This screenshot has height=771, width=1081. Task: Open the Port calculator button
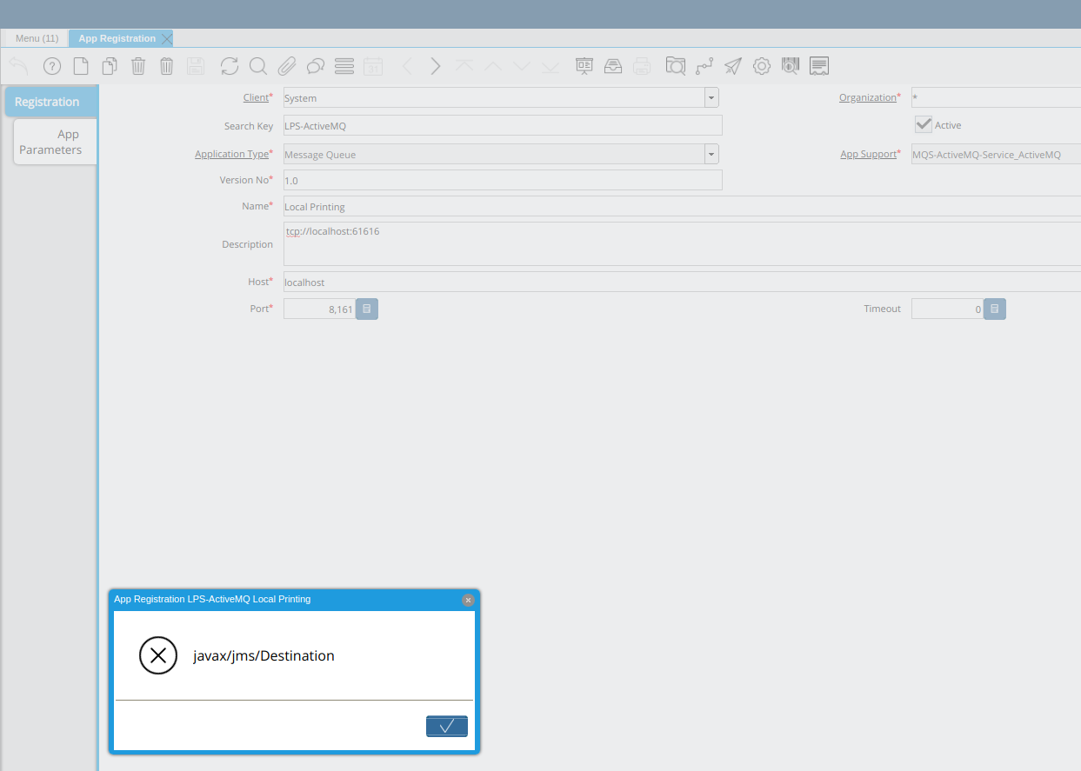(x=367, y=309)
